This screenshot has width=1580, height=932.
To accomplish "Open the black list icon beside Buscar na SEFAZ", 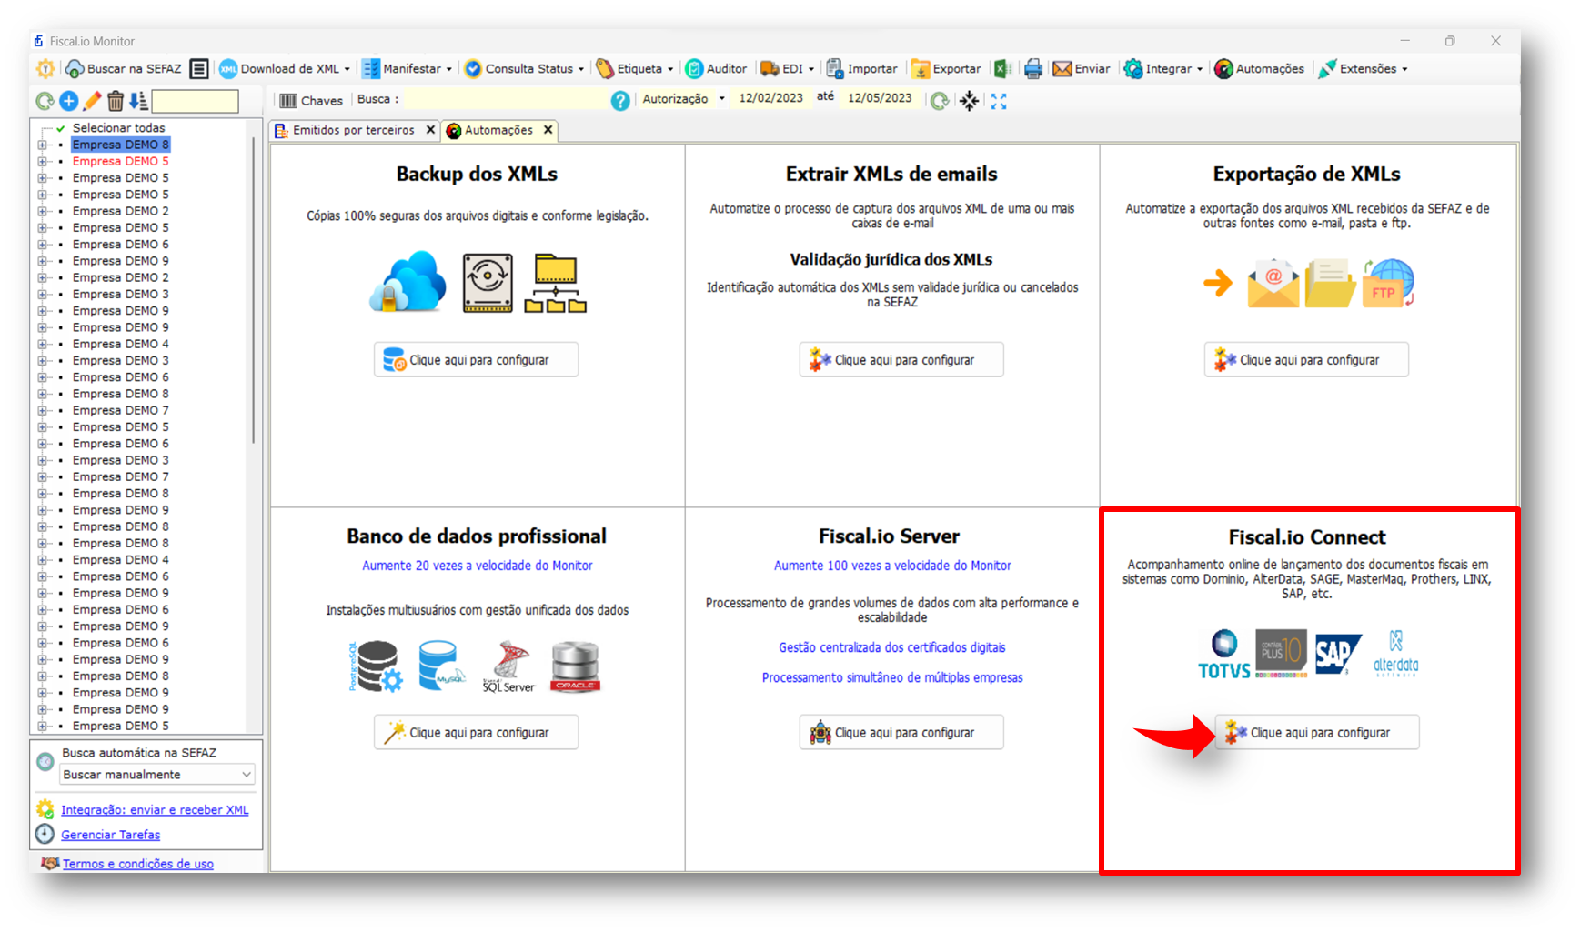I will coord(199,68).
